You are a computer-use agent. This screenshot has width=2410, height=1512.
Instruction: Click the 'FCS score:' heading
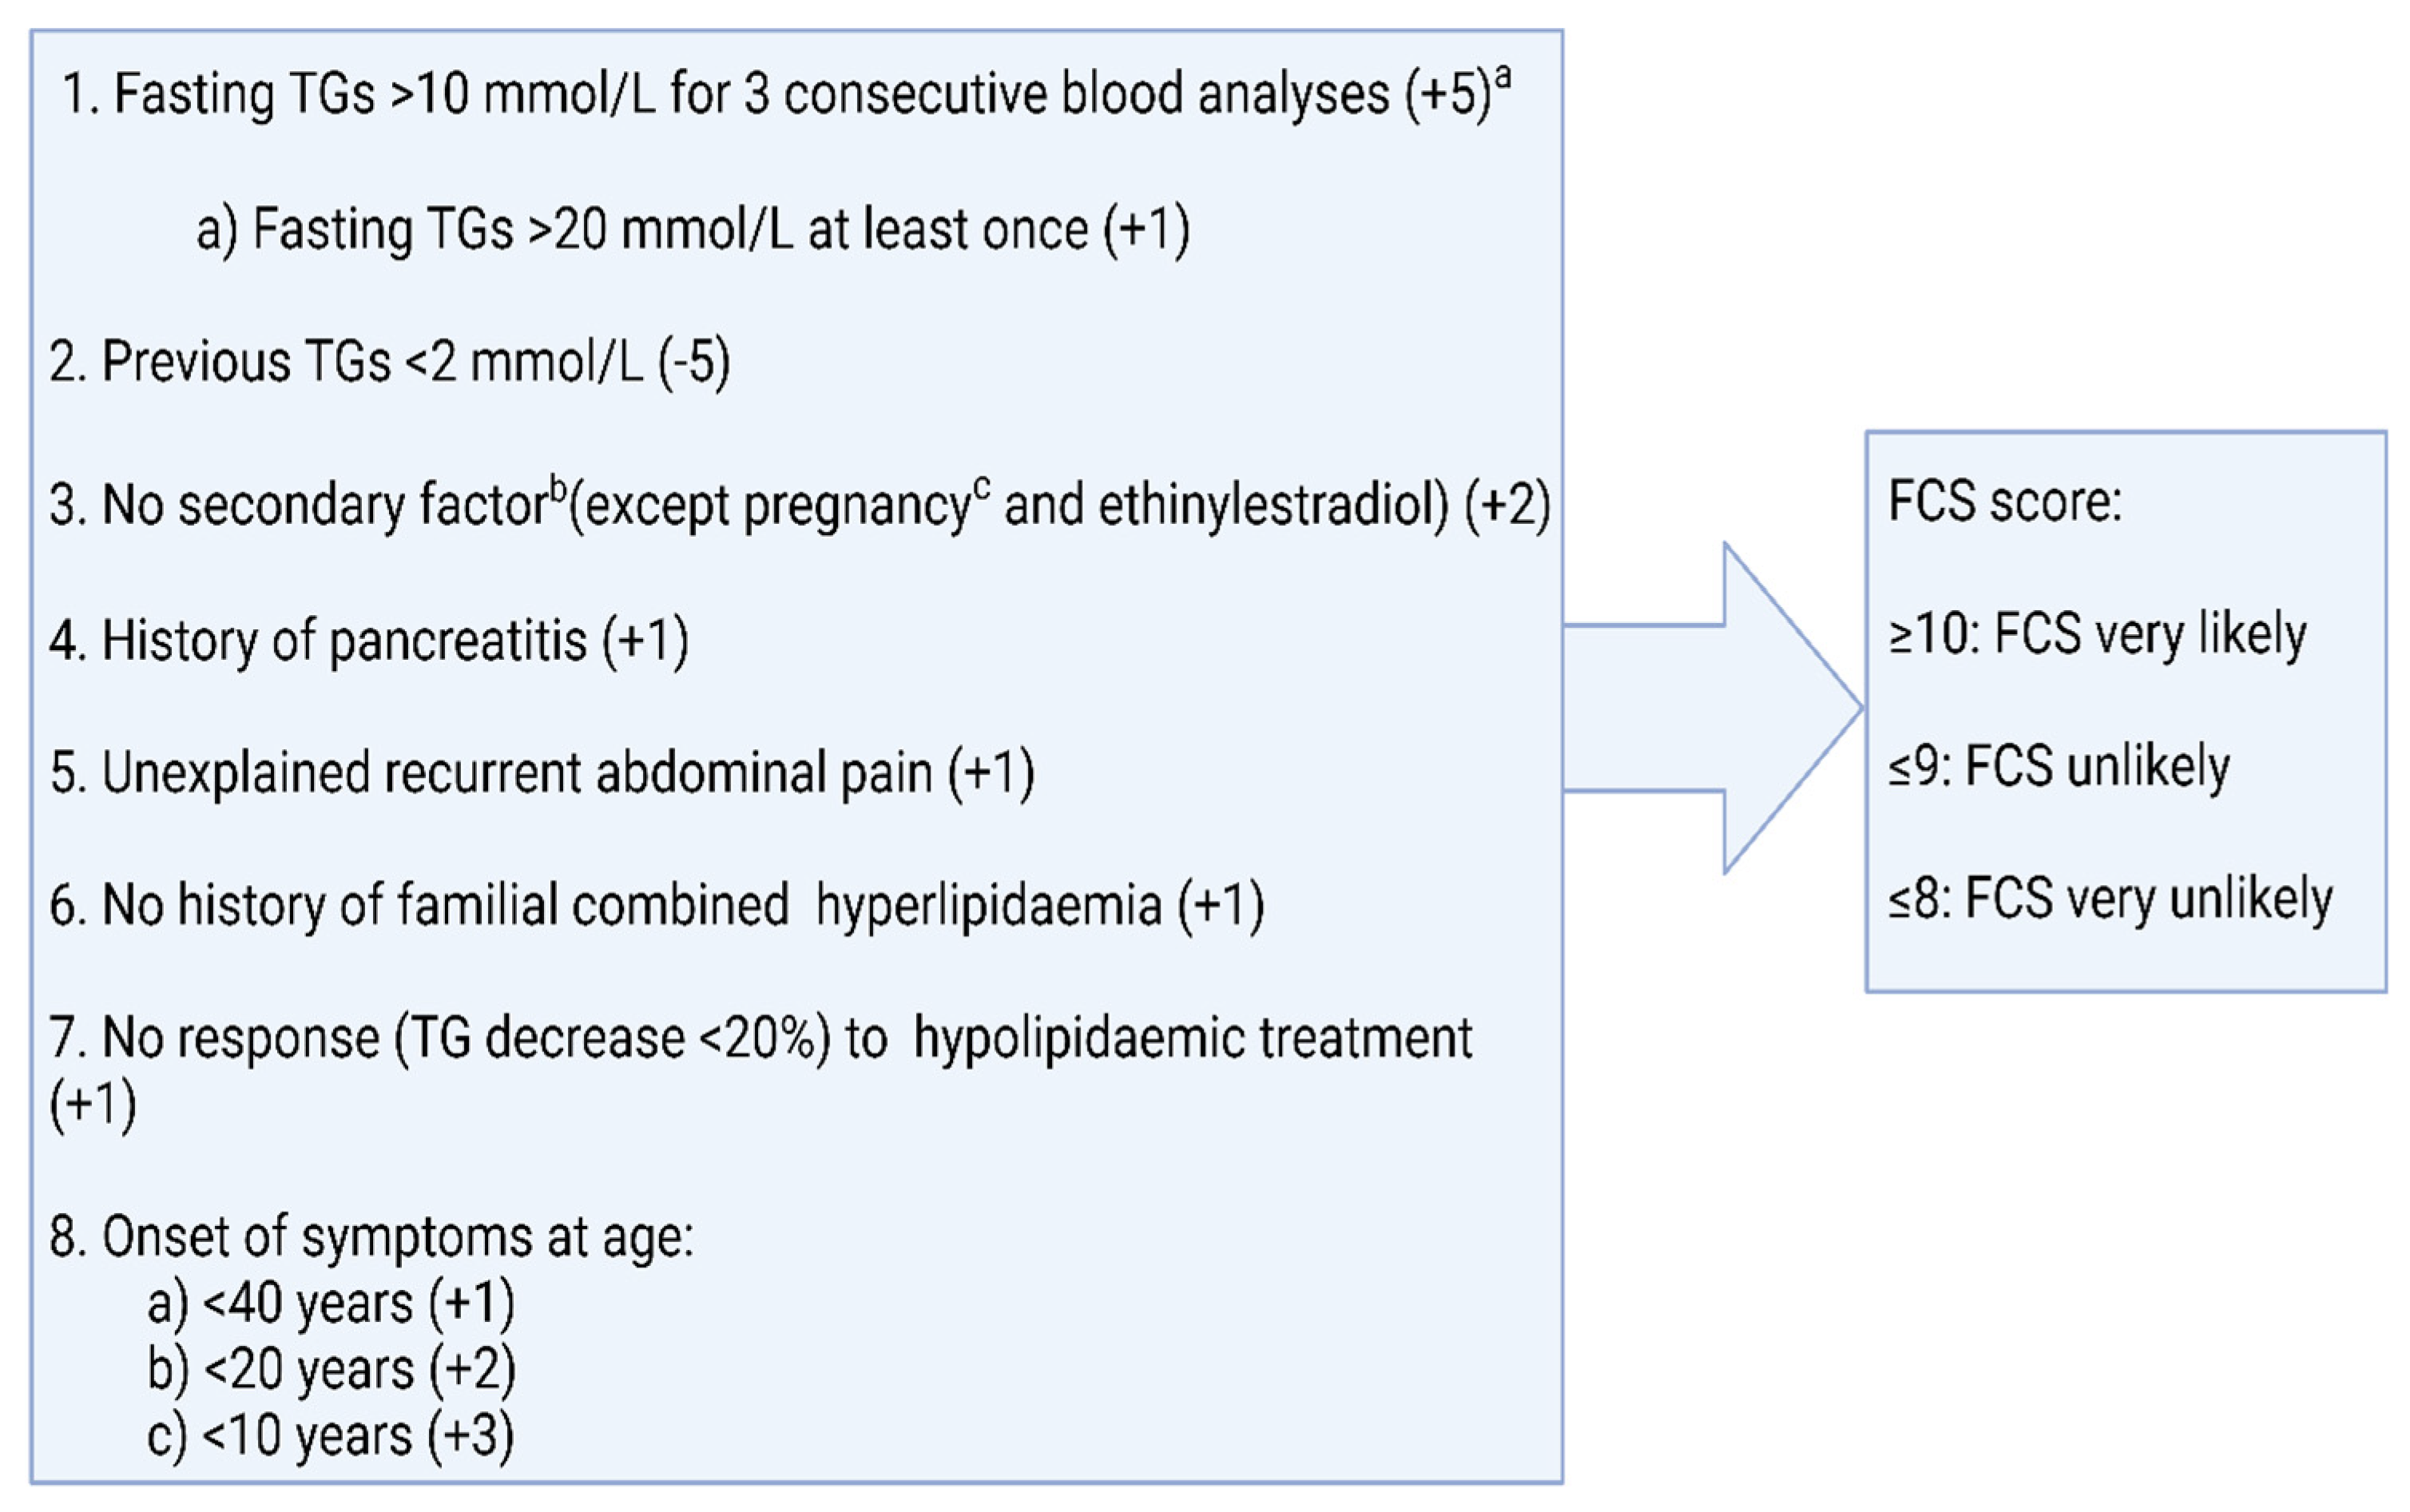(2004, 502)
